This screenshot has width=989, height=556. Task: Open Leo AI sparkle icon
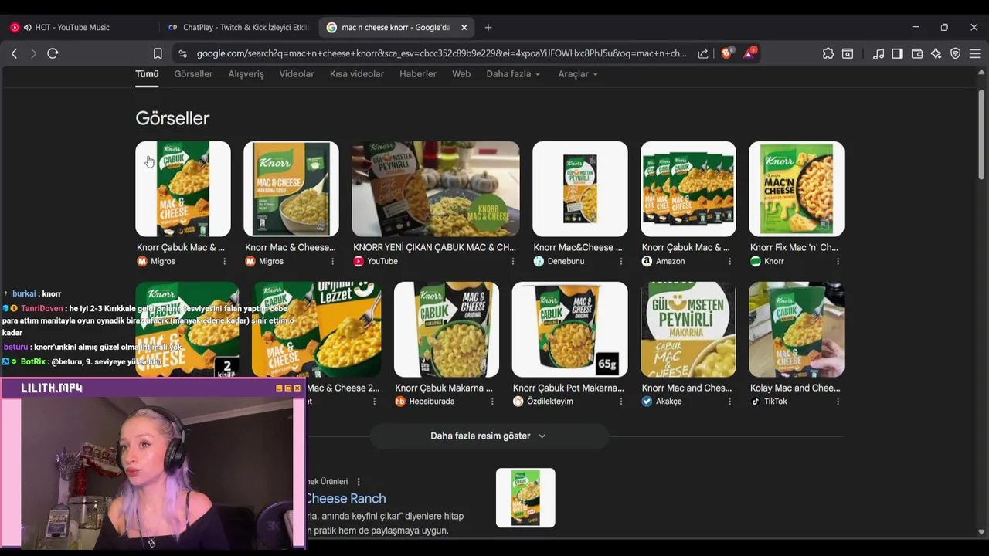click(x=936, y=53)
